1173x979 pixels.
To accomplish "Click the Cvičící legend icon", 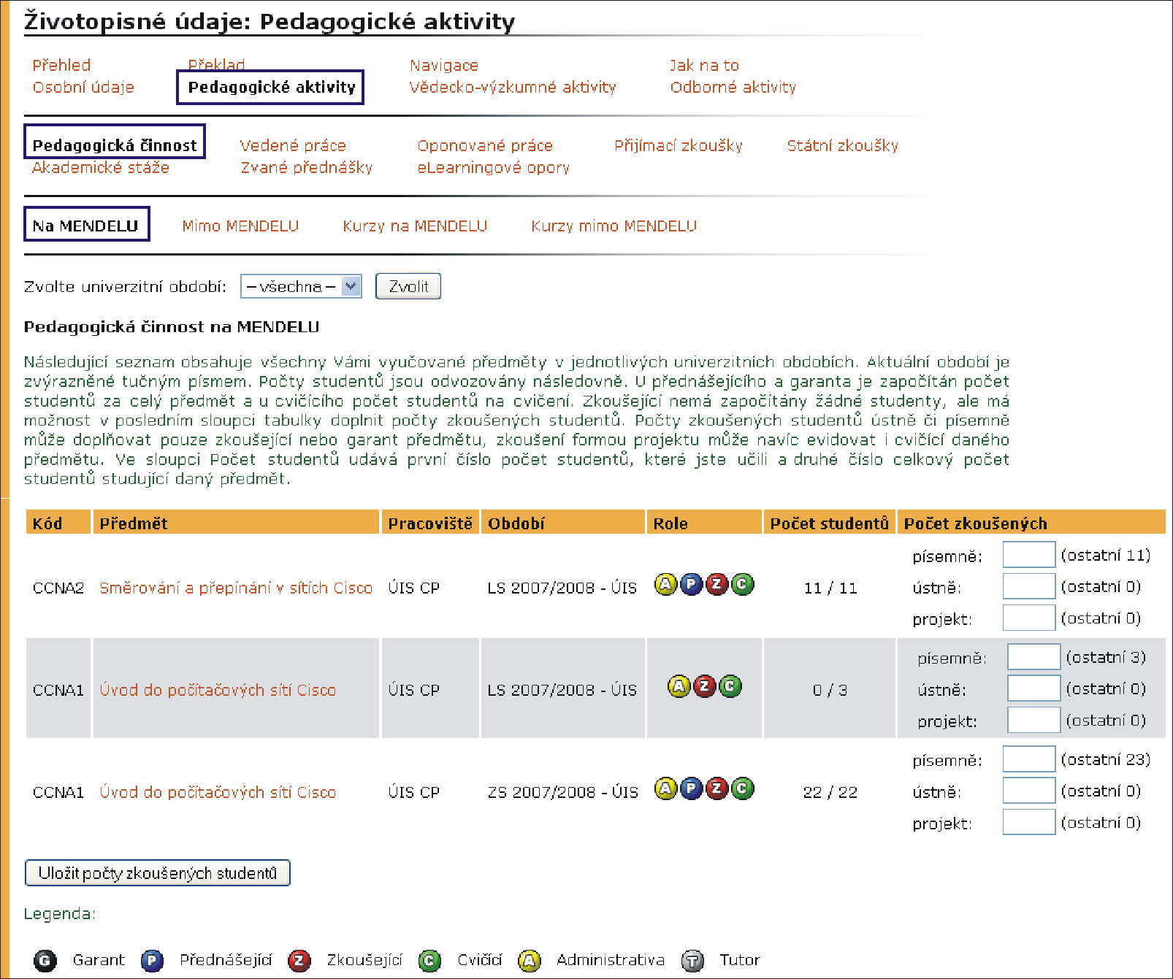I will [429, 961].
